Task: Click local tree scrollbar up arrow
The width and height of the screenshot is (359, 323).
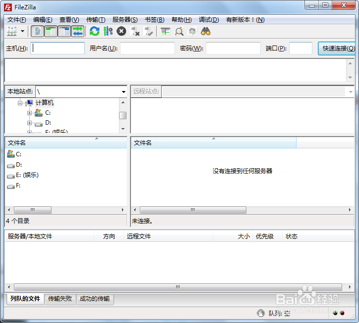Action: 123,102
